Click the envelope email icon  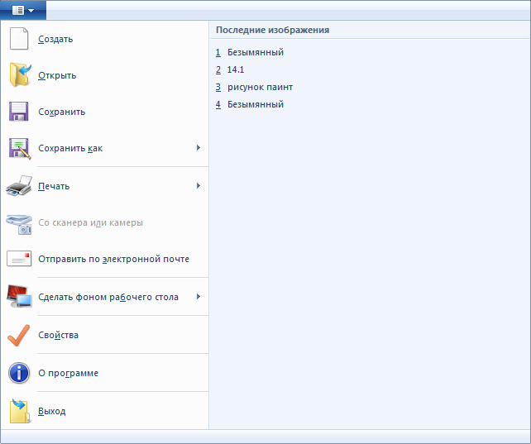19,259
